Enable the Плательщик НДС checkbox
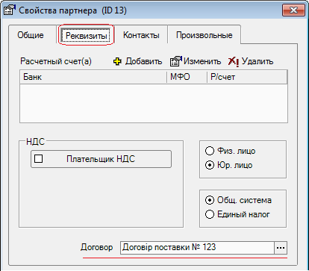Image resolution: width=309 pixels, height=271 pixels. click(38, 158)
